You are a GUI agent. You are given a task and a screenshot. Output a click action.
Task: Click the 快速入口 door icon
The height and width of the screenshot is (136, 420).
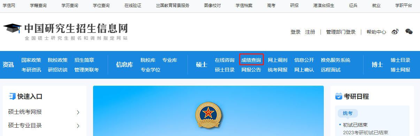[x=12, y=96]
